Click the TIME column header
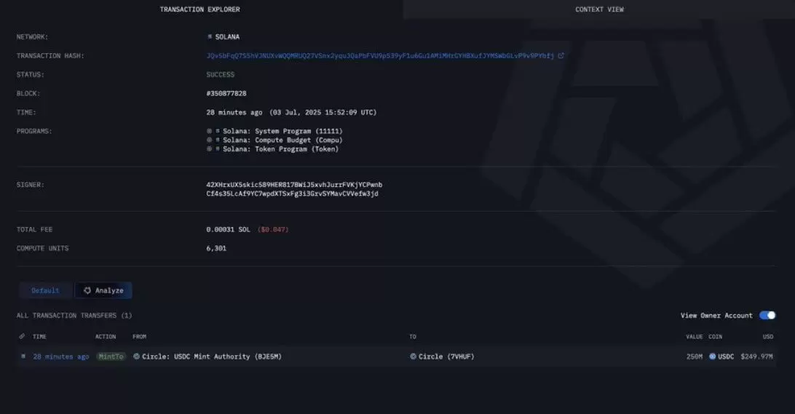Viewport: 795px width, 414px height. coord(39,336)
